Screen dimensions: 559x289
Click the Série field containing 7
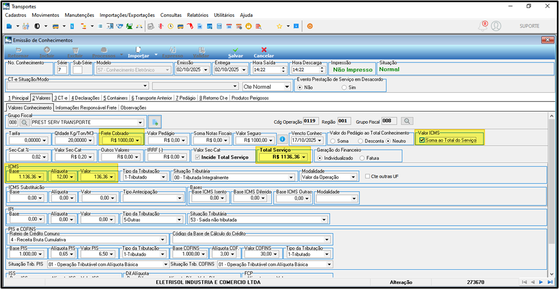click(x=62, y=70)
